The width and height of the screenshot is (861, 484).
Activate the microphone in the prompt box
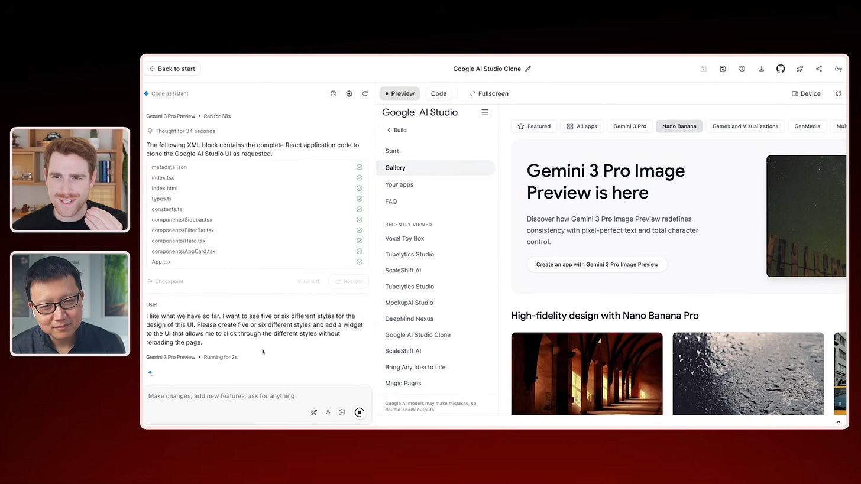point(328,412)
